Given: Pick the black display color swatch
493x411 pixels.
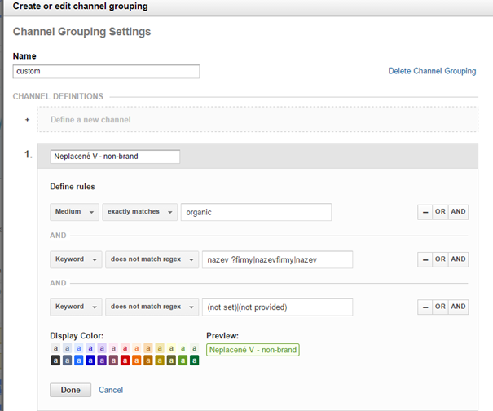Looking at the screenshot, I should tap(55, 360).
